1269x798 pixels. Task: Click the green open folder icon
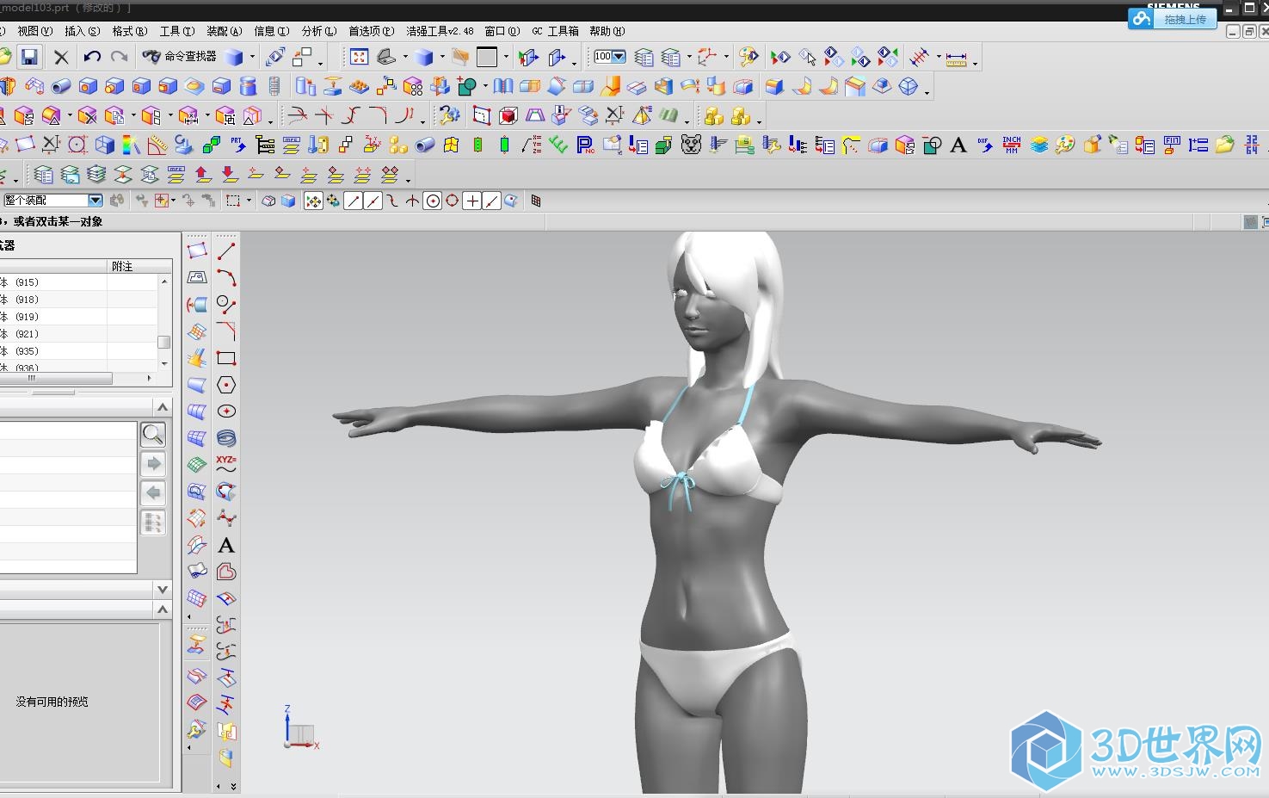pos(1225,145)
